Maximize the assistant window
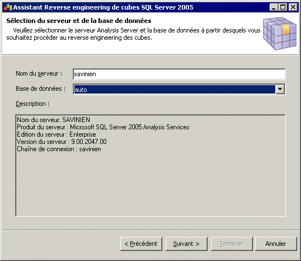301x261 pixels. click(283, 7)
